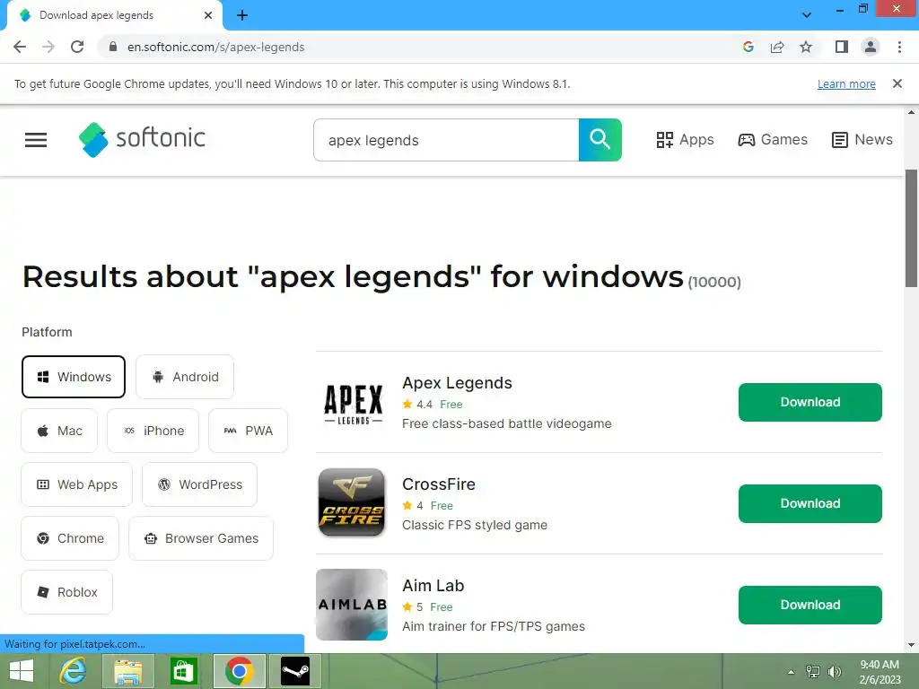
Task: Click the Softonic logo
Action: point(143,139)
